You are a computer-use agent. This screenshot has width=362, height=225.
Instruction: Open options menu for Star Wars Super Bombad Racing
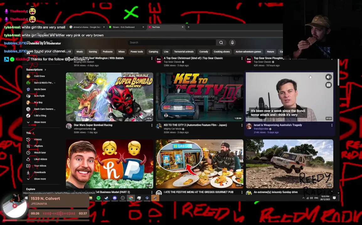point(152,125)
